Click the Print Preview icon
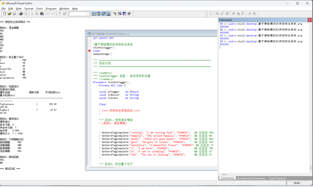The height and width of the screenshot is (187, 313). 26,14
